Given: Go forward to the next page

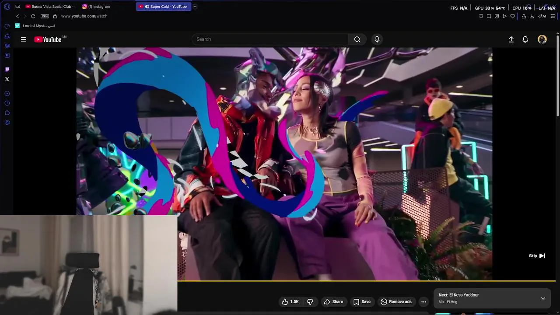Looking at the screenshot, I should click(25, 16).
